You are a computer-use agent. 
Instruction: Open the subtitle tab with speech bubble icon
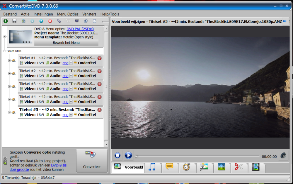click(169, 167)
